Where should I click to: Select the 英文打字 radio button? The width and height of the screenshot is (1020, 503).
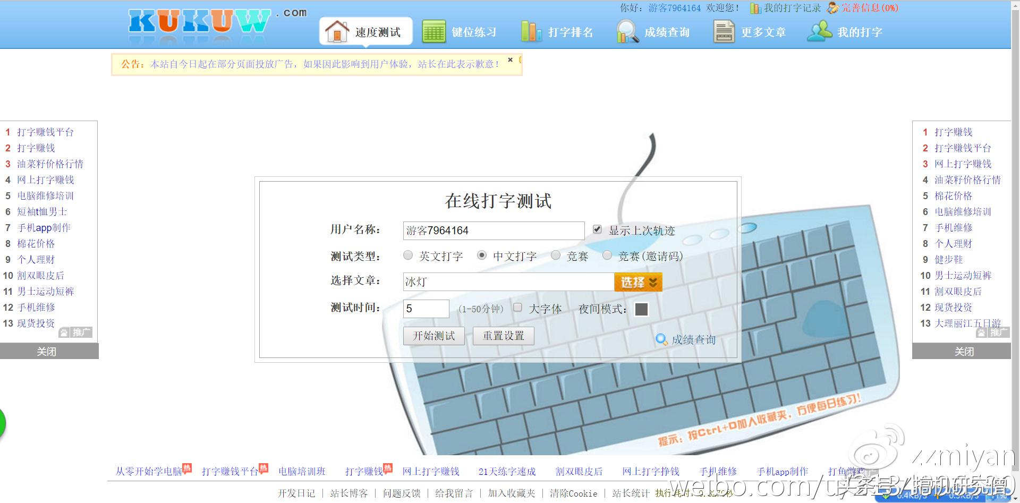click(408, 255)
